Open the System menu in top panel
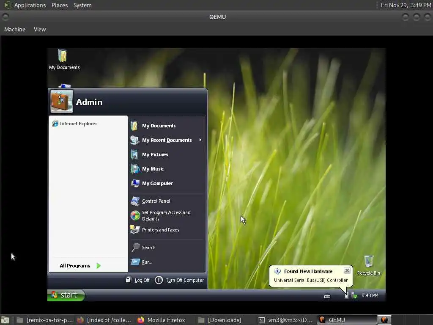Image resolution: width=433 pixels, height=325 pixels. click(82, 5)
